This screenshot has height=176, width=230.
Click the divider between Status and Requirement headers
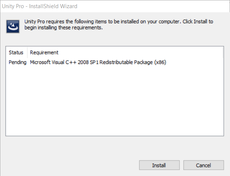click(x=27, y=53)
